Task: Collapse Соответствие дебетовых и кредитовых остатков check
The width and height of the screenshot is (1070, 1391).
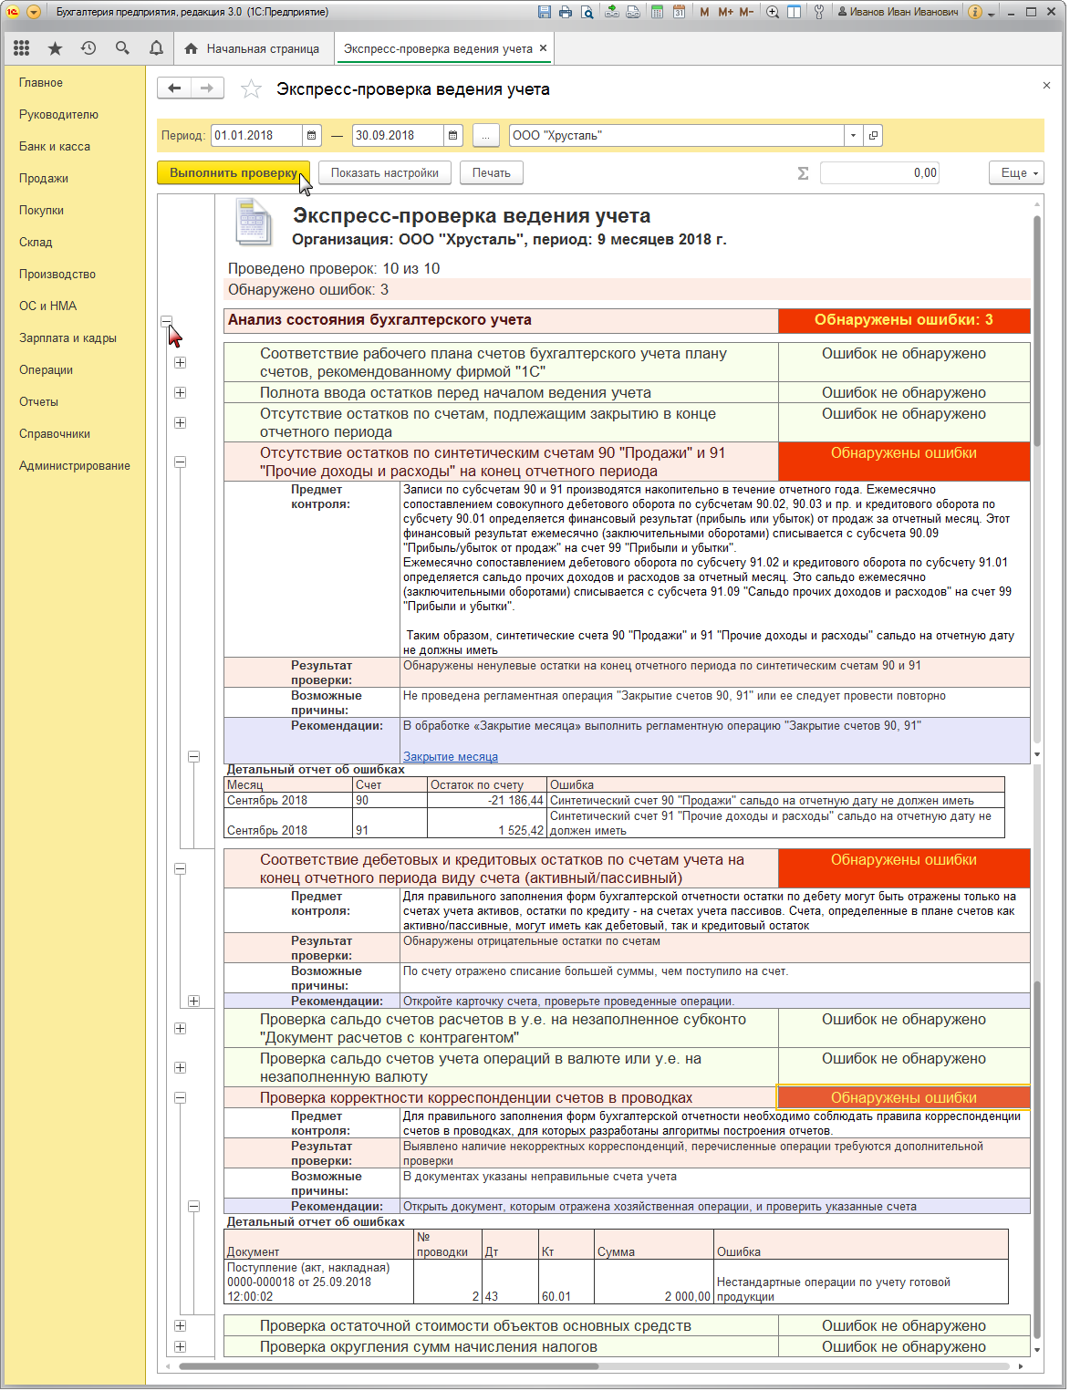Action: coord(181,868)
